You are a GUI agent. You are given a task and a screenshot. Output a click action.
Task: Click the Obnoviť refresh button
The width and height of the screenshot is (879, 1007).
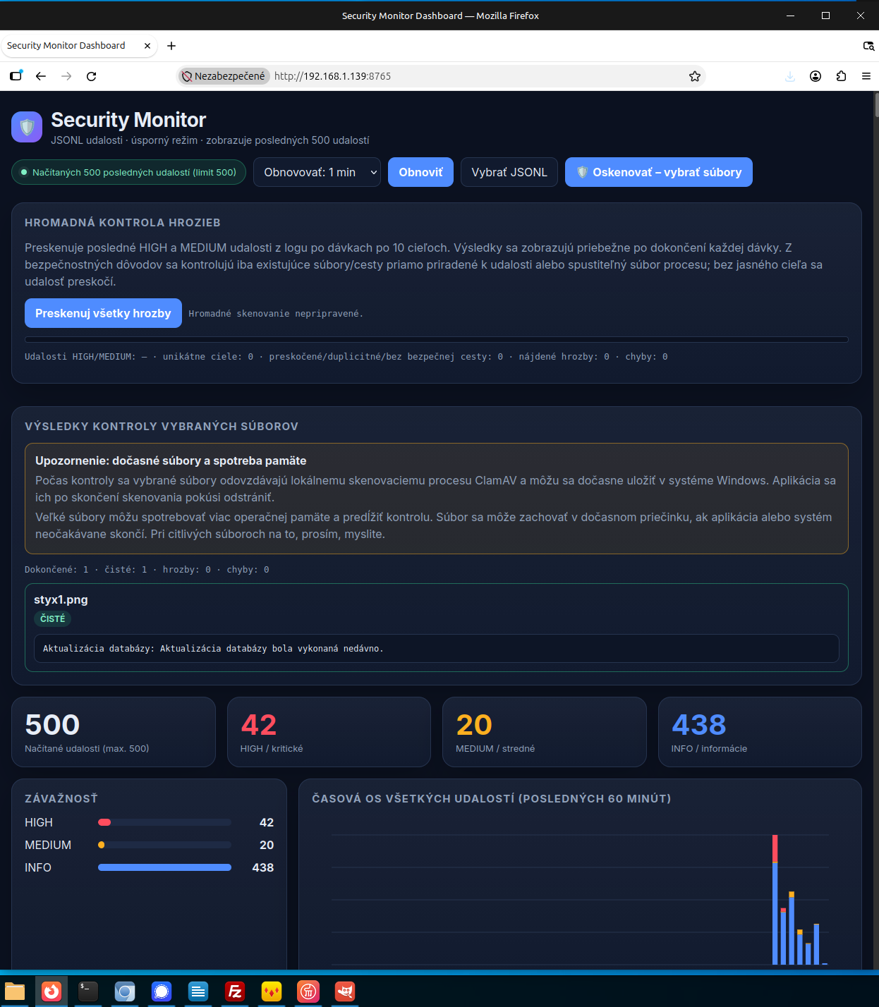click(420, 172)
